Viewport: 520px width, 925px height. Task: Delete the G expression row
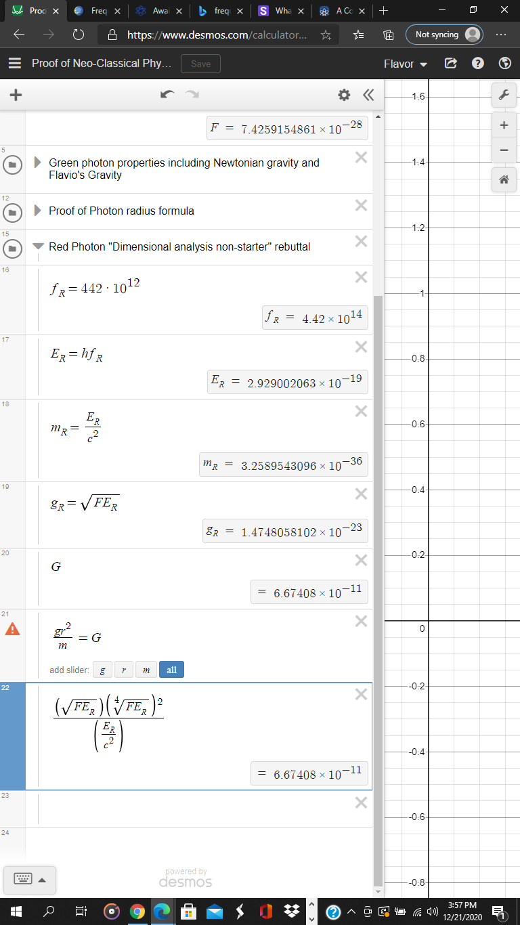[x=361, y=560]
